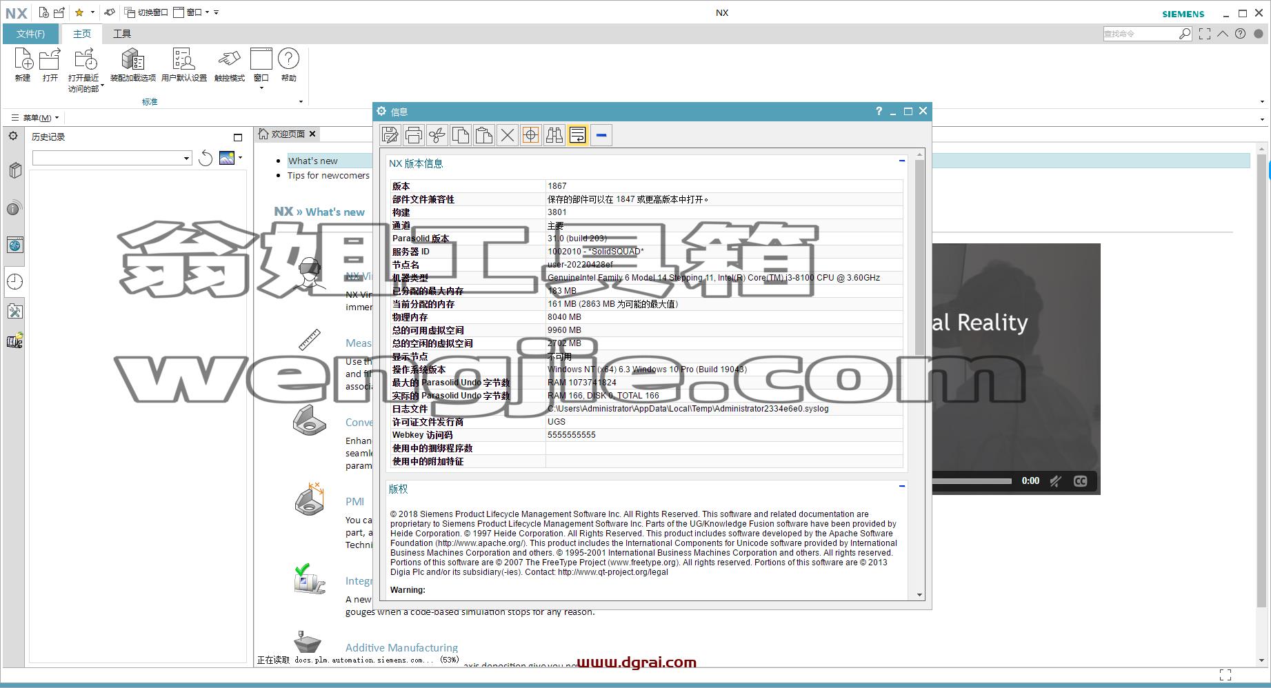The height and width of the screenshot is (688, 1271).
Task: Select the 欢迎页面 tab
Action: tap(288, 134)
